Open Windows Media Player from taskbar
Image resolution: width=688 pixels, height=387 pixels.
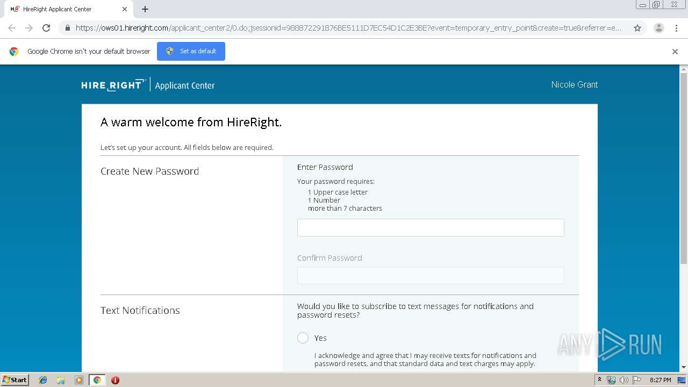(79, 380)
